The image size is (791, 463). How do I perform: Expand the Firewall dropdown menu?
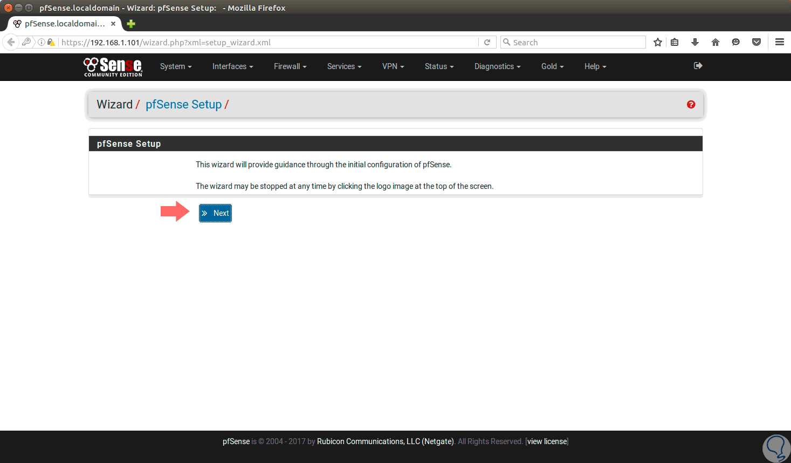coord(290,66)
